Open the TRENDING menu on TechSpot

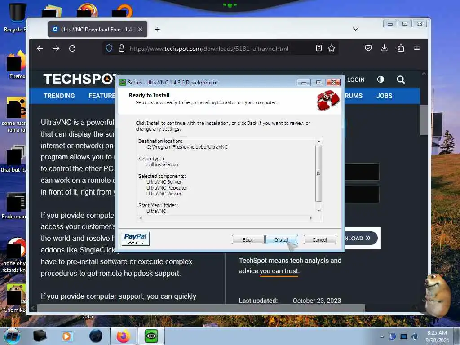[59, 96]
